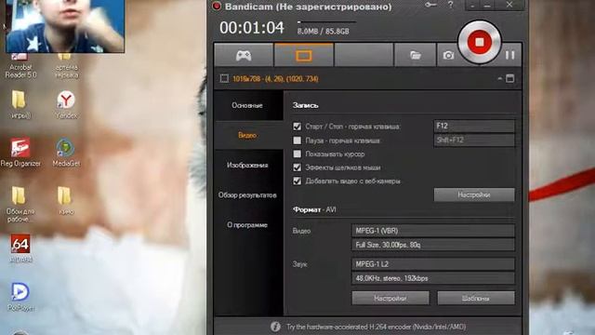Take a screenshot with the camera icon
This screenshot has width=595, height=335.
pyautogui.click(x=448, y=56)
